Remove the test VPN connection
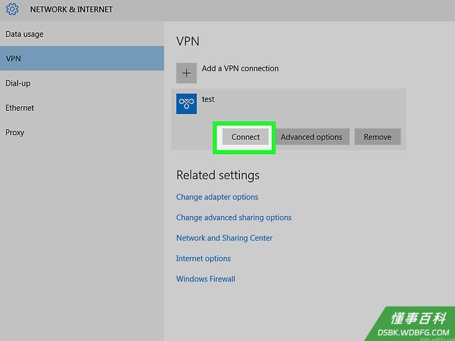455x341 pixels. coord(377,137)
